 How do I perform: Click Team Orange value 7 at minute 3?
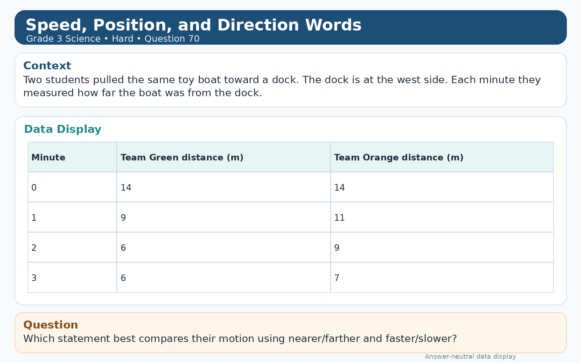(337, 278)
